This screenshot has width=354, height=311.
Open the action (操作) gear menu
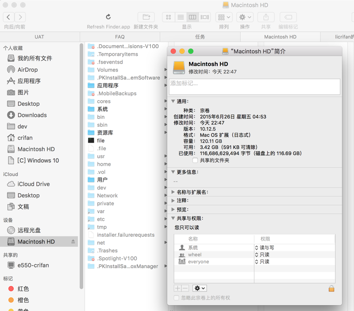[x=245, y=17]
